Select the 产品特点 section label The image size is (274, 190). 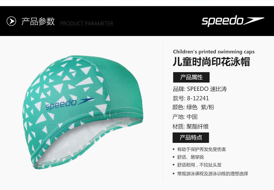click(x=191, y=138)
